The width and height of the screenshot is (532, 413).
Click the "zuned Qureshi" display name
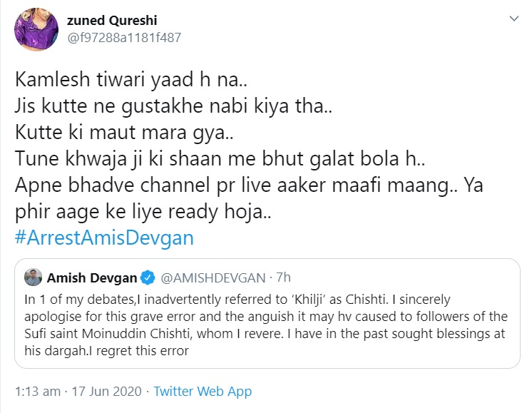[103, 20]
